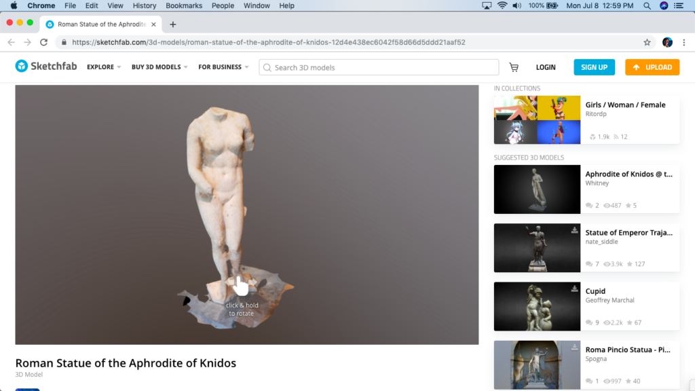Open the Edit menu
This screenshot has width=695, height=391.
point(92,5)
